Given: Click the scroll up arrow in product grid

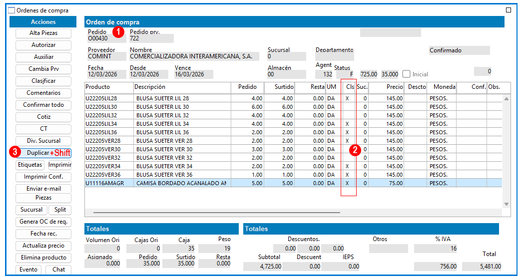Looking at the screenshot, I should click(507, 99).
